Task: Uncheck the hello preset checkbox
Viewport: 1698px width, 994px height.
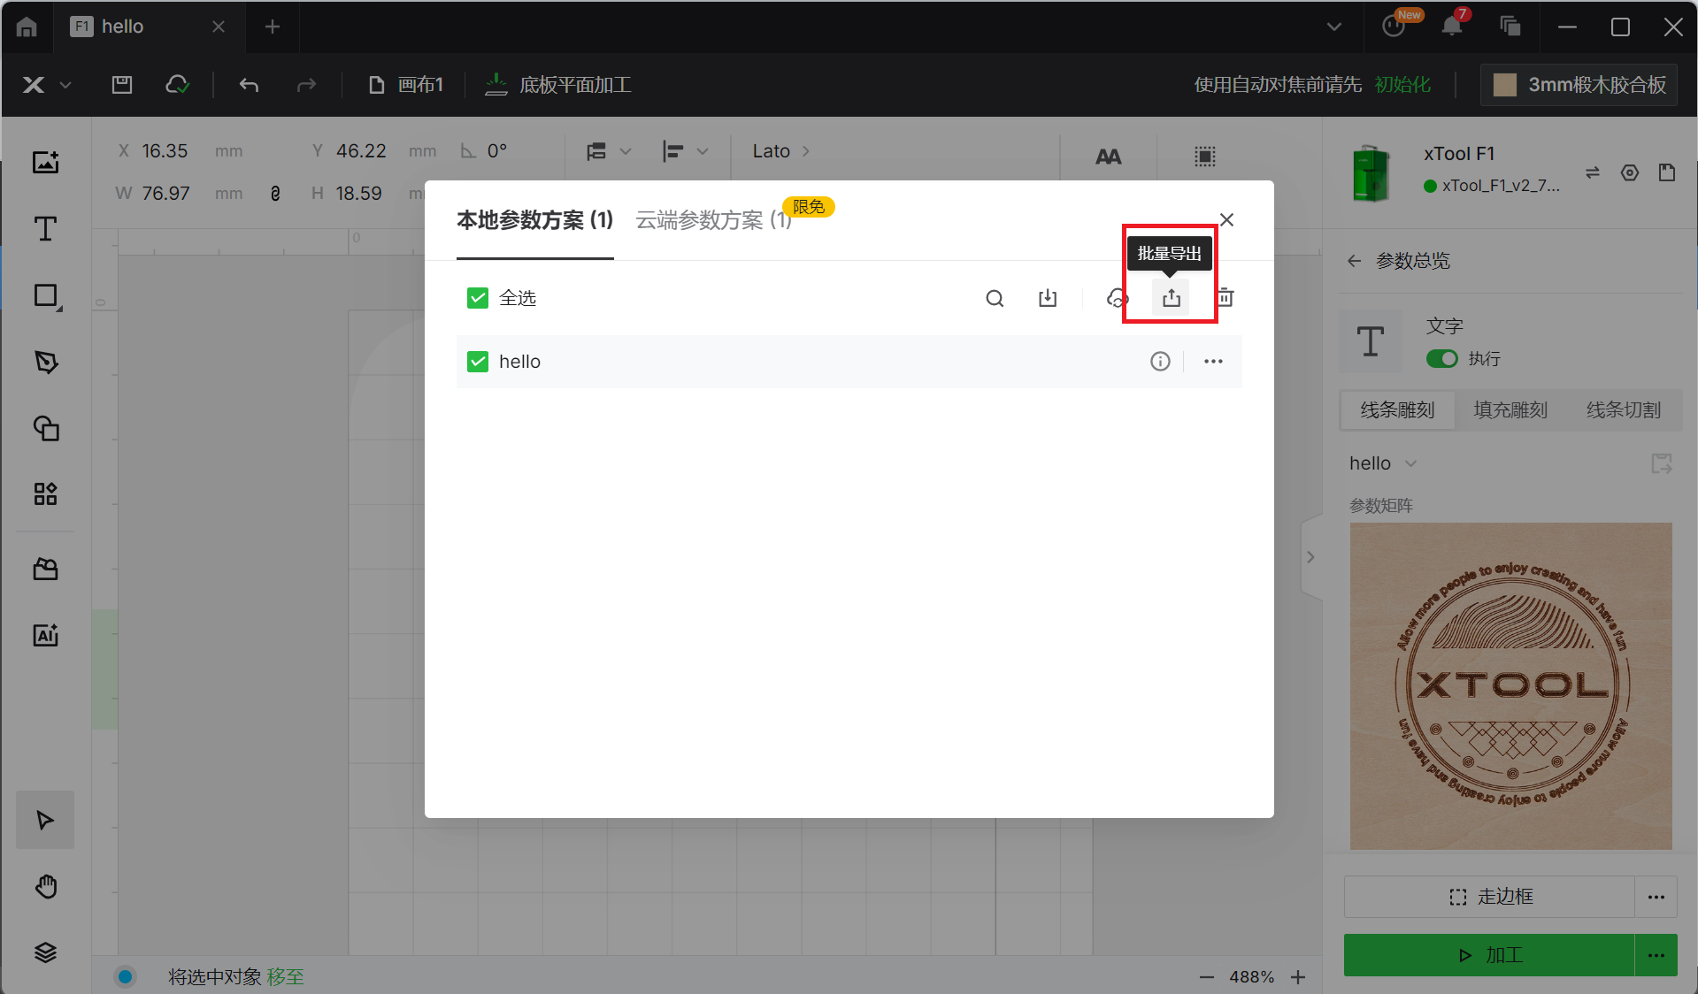Action: coord(478,361)
